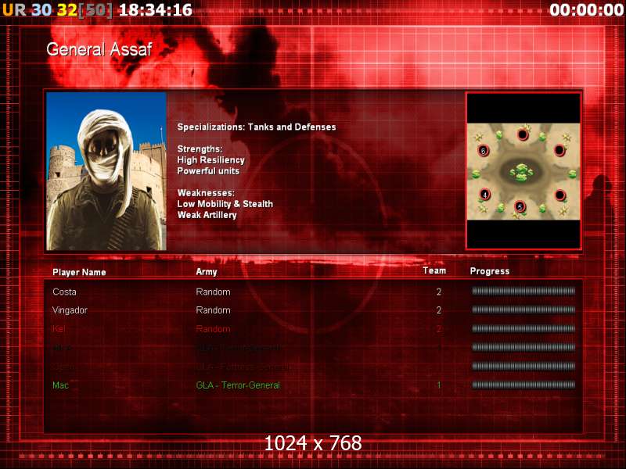
Task: Select the unnumbered lower-right start position marker
Action: [x=560, y=195]
